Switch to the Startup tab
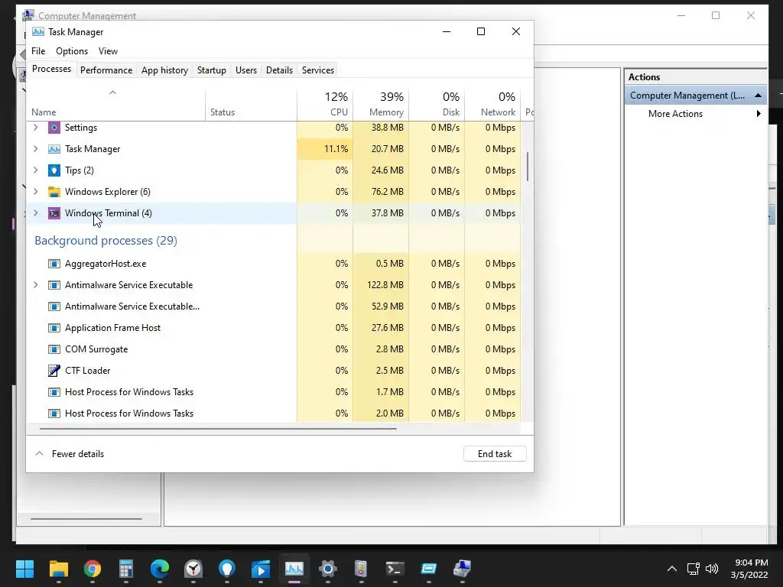The image size is (783, 587). 212,70
